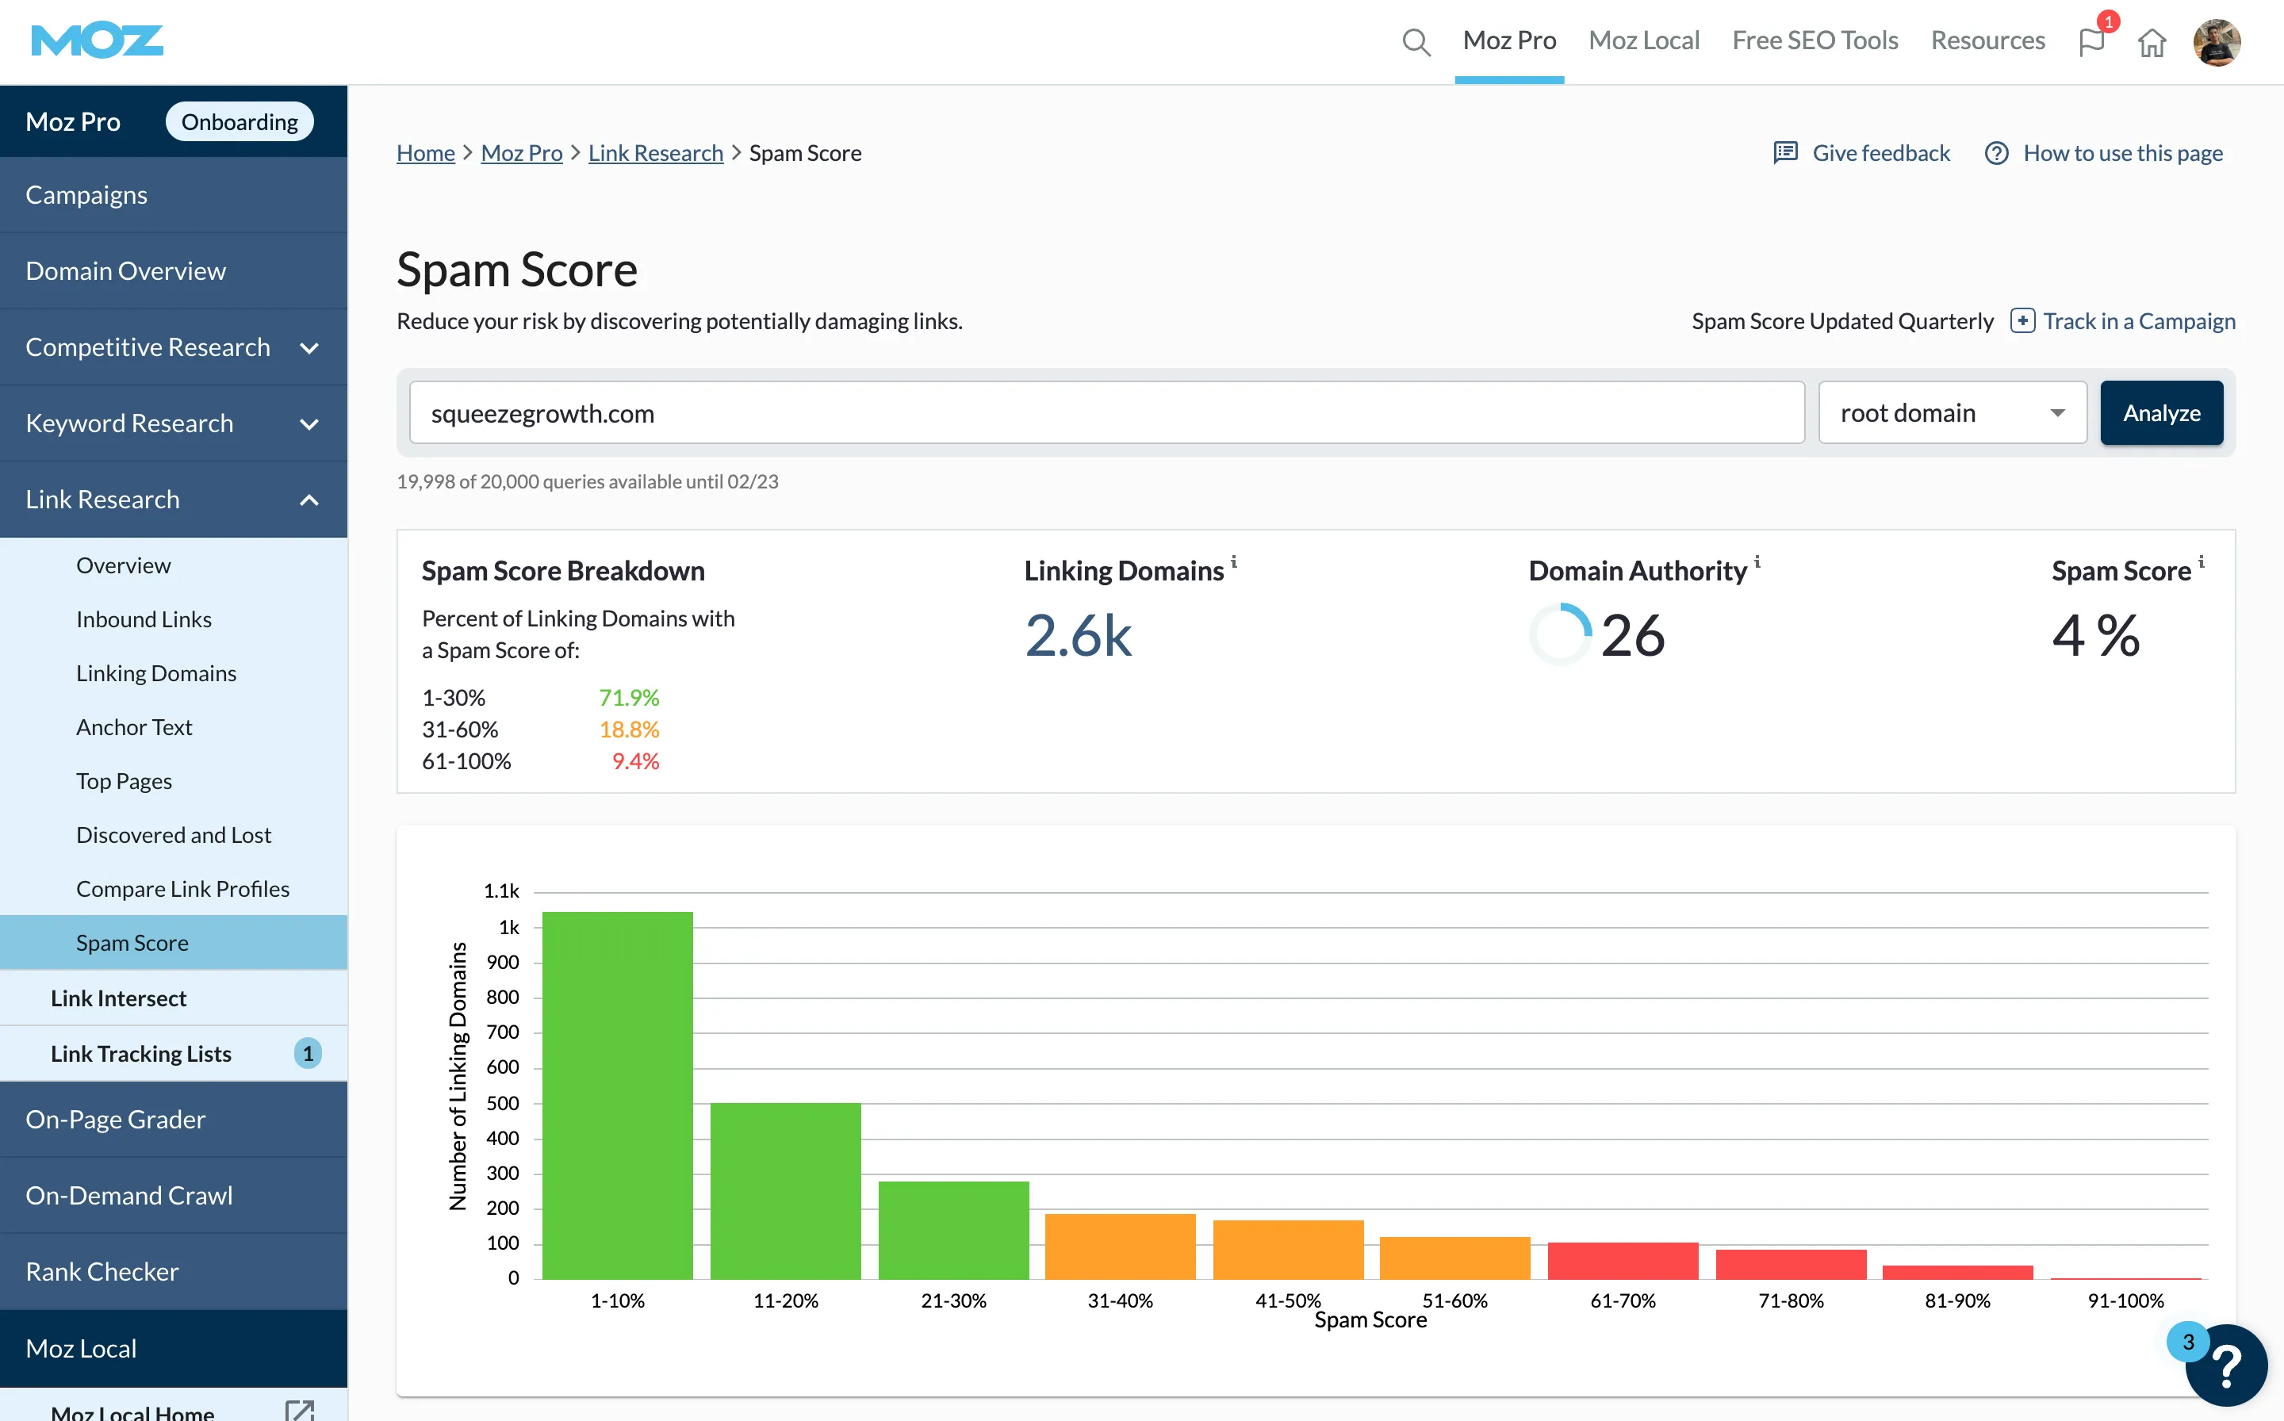
Task: Show Linking Domains info tooltip icon
Action: pyautogui.click(x=1234, y=561)
